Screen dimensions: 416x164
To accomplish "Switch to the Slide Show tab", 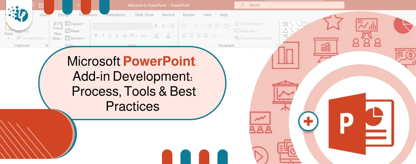I will point(144,15).
